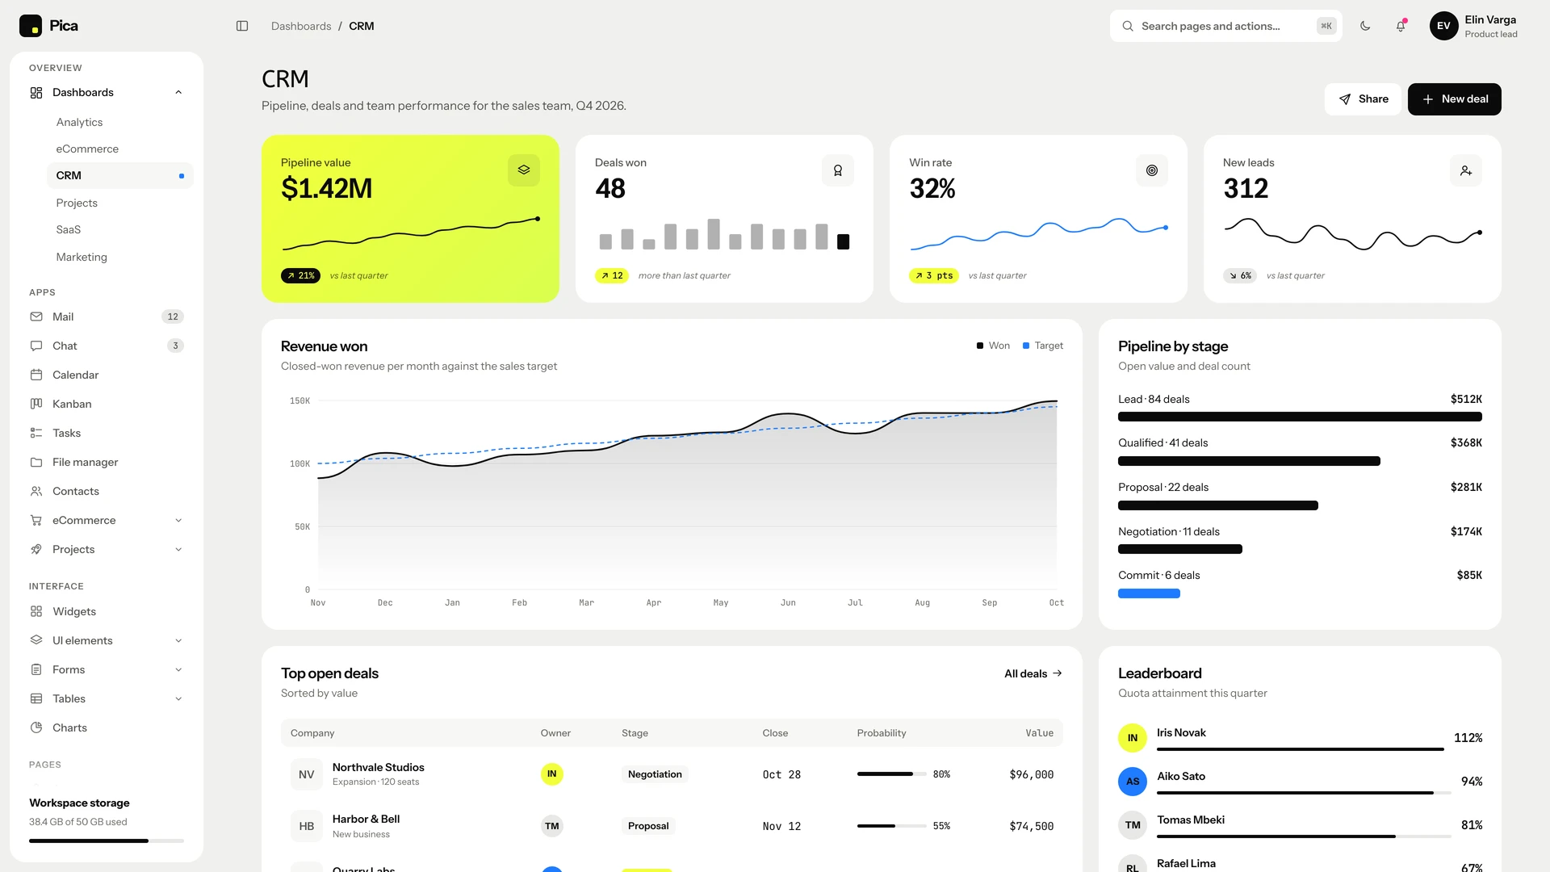Click the Deals won award icon
This screenshot has height=872, width=1550.
click(x=838, y=170)
